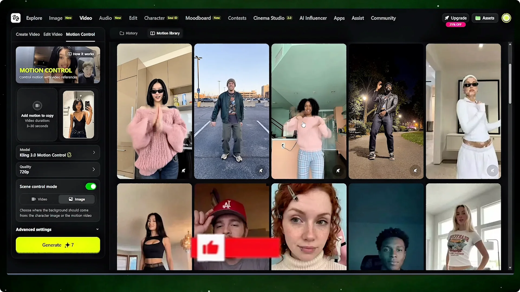Click the yellow account avatar circle
The width and height of the screenshot is (520, 292).
click(x=506, y=18)
